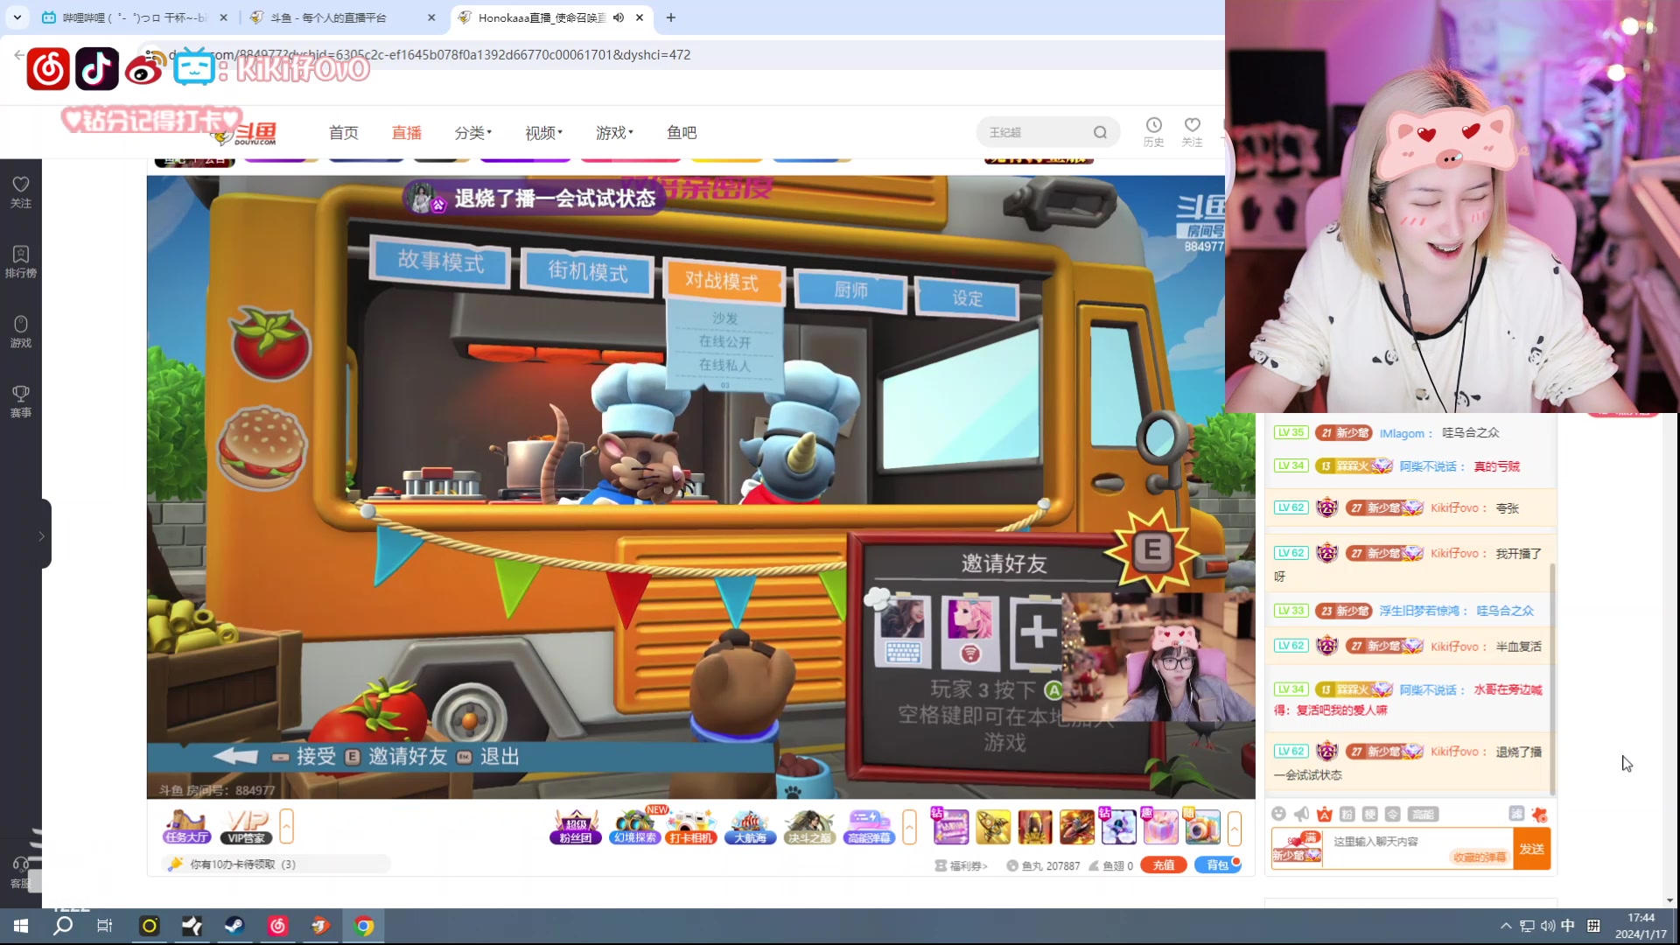Open Chrome from the taskbar
The image size is (1680, 945).
[363, 926]
